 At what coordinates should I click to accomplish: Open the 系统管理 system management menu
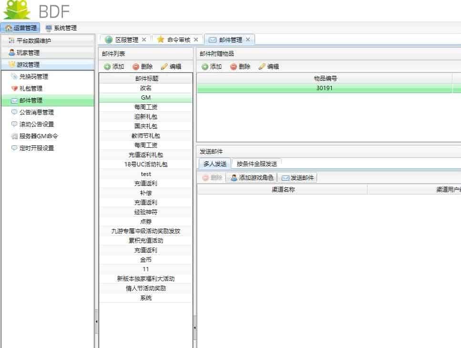click(x=61, y=28)
